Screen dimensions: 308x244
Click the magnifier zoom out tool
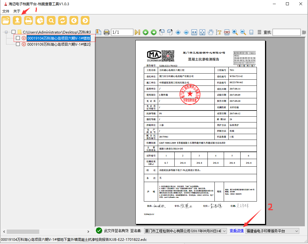coord(243,32)
